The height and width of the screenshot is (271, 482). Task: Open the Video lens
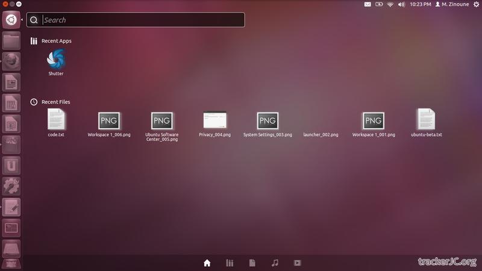point(297,263)
